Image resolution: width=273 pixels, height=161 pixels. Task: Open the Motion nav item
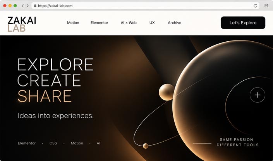coord(73,23)
